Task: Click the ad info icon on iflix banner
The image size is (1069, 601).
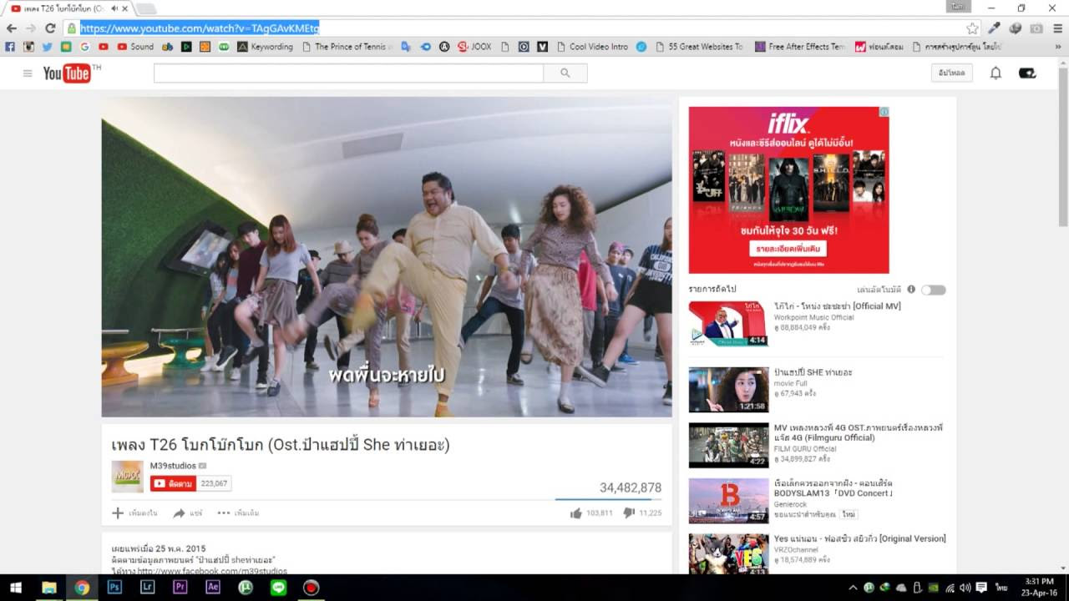Action: [884, 112]
